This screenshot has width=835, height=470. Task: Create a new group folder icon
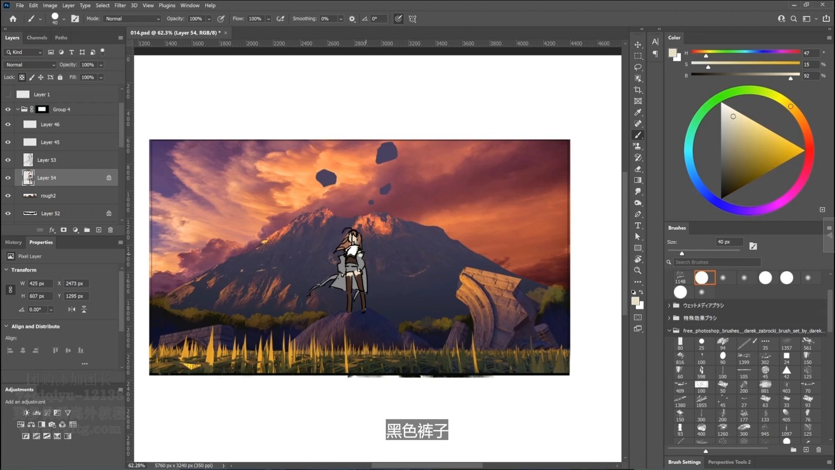click(87, 230)
